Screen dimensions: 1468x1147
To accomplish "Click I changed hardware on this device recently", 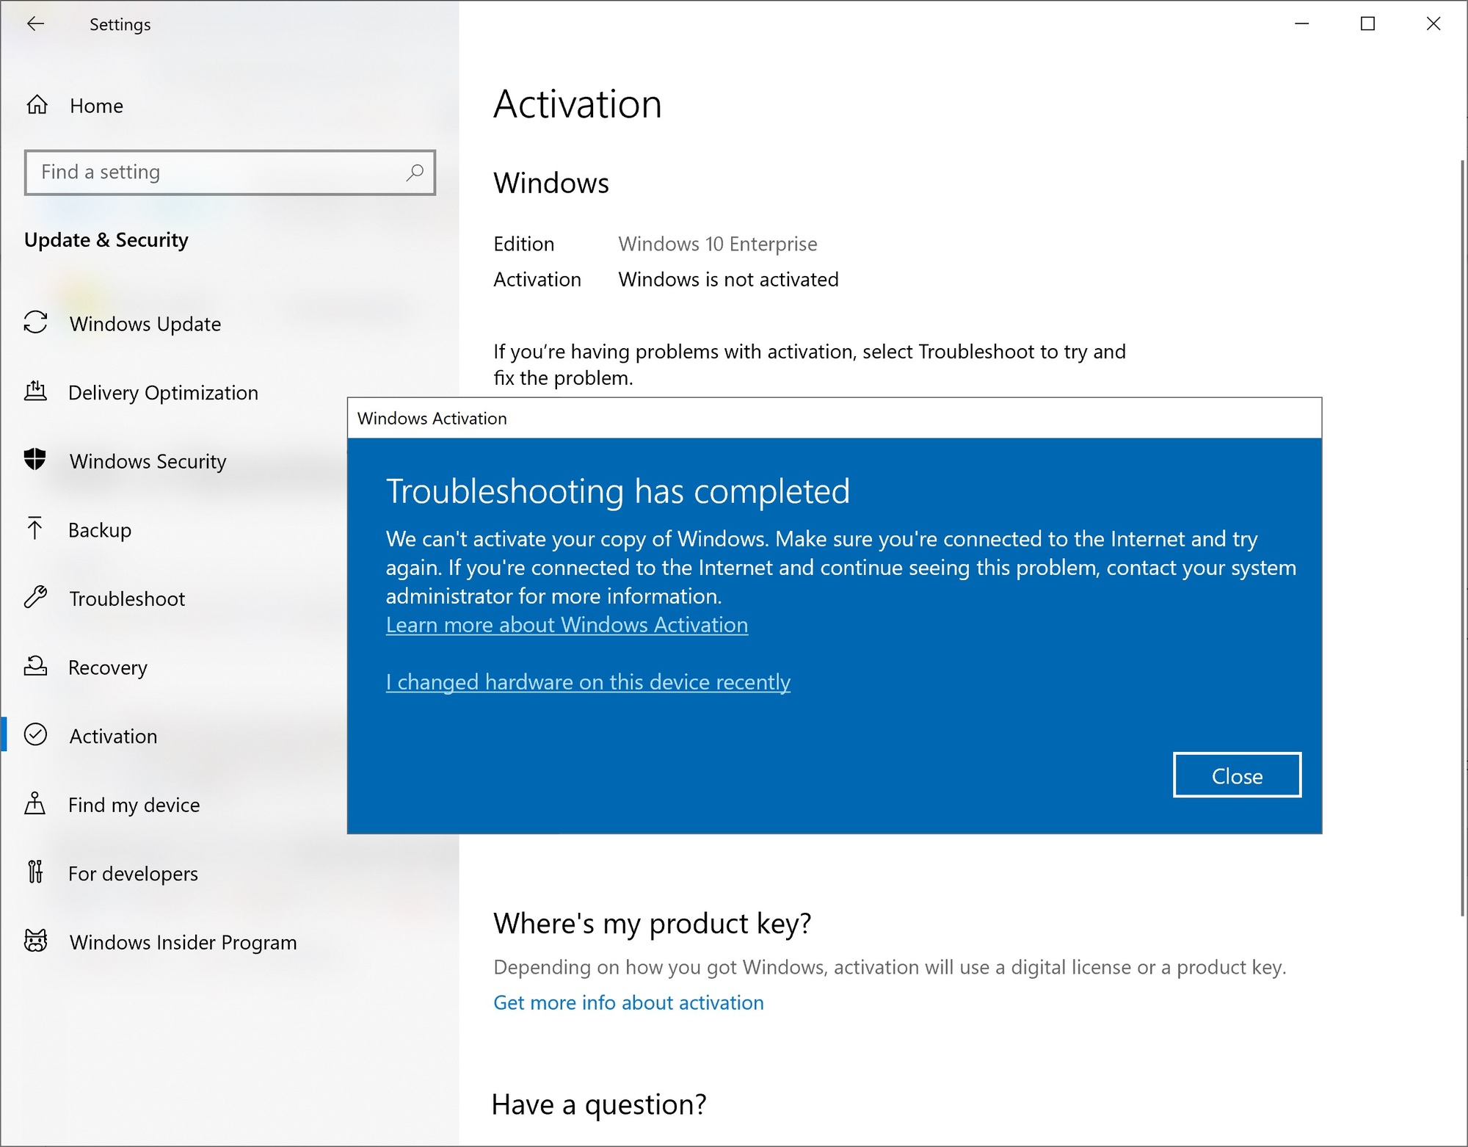I will coord(588,682).
